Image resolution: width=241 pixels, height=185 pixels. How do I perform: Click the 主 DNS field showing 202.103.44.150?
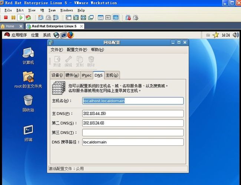coord(133,113)
